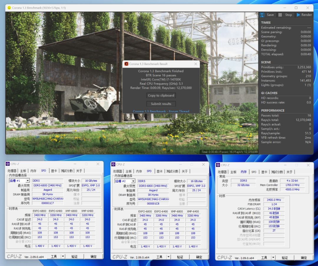Open 关于 tab in left CPU-Z

click(x=79, y=171)
